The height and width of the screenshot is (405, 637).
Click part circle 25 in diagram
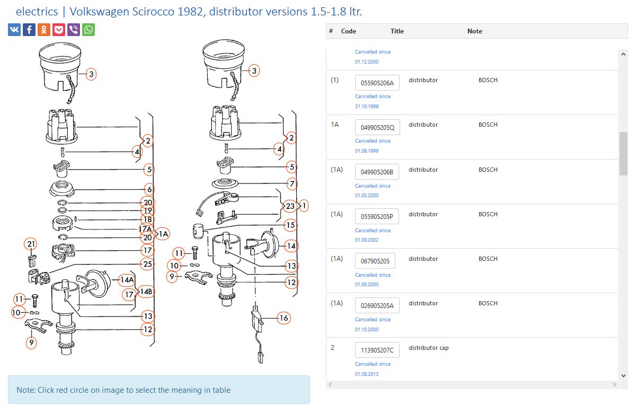coord(147,263)
